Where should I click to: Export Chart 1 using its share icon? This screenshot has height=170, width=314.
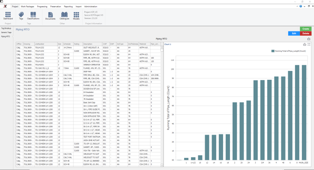[x=304, y=44]
